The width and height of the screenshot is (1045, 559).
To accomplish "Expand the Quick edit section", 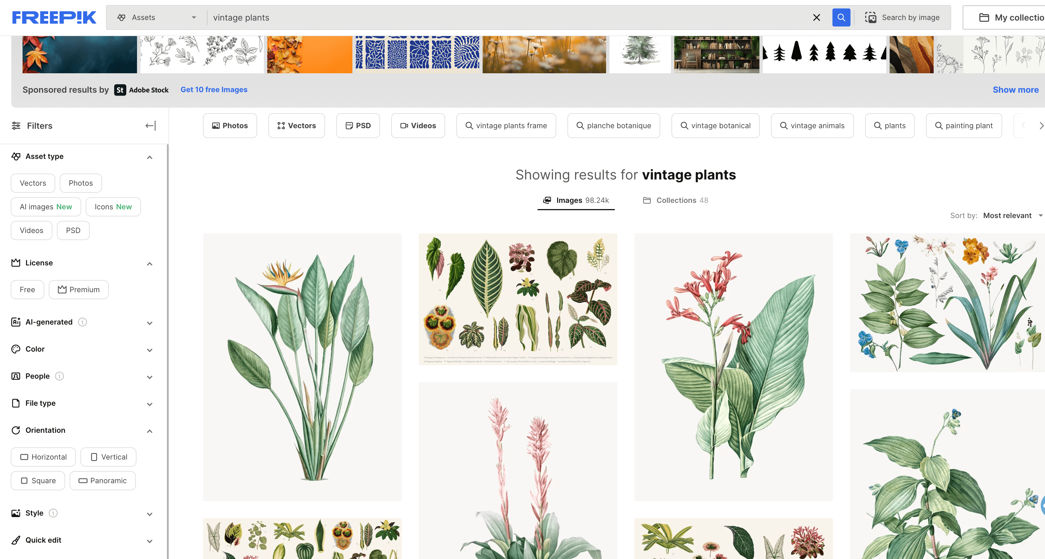I will [150, 541].
